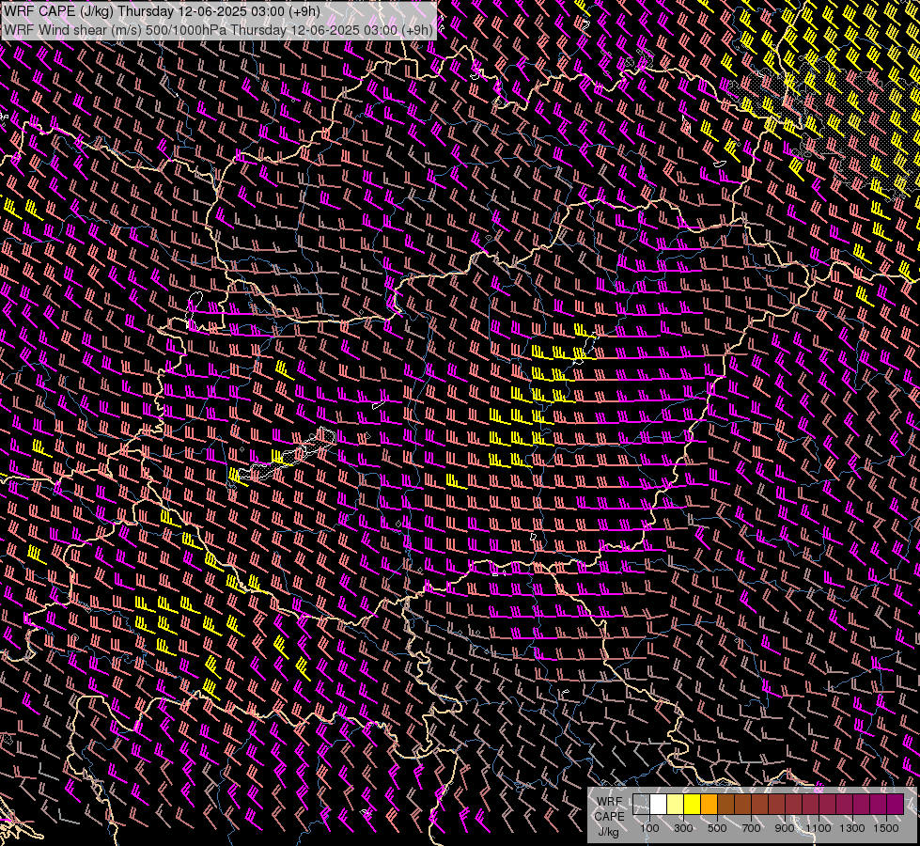Click the J/kg unit label in legend

point(609,832)
